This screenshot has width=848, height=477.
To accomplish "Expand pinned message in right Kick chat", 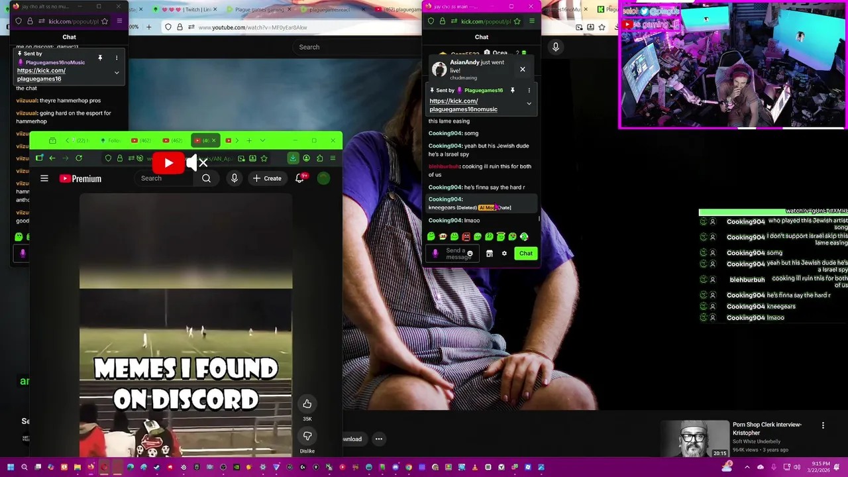I will click(x=529, y=103).
